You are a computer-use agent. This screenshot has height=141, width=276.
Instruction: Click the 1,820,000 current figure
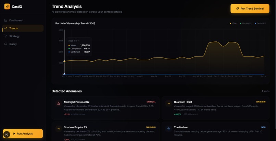[190, 114]
